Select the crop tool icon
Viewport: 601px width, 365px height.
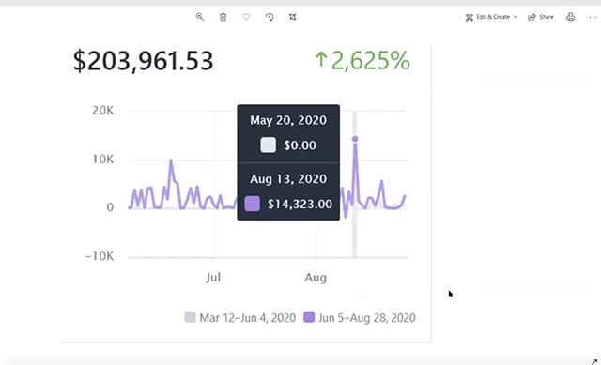[x=293, y=17]
